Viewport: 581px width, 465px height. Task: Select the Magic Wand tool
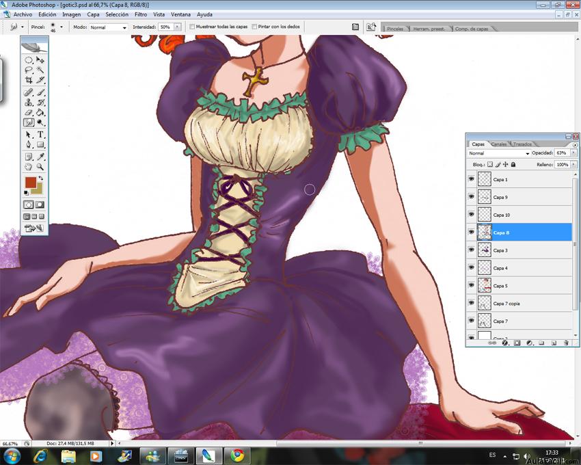40,70
